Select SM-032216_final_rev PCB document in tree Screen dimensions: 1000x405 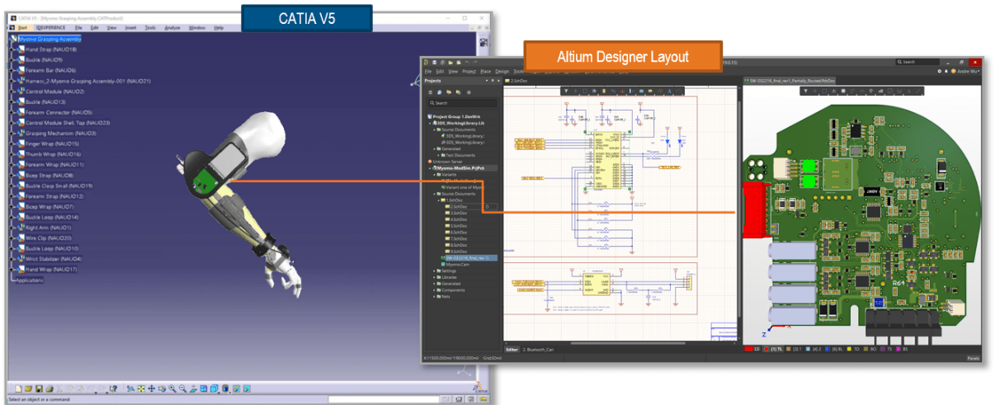click(468, 257)
